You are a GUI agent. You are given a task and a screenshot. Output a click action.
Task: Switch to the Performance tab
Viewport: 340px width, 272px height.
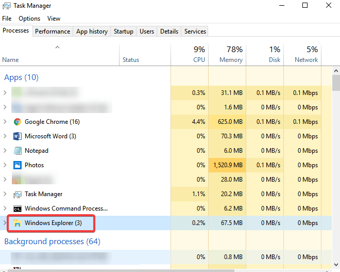point(53,31)
